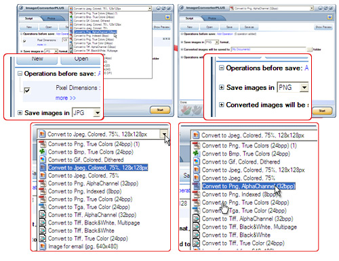Image resolution: width=339 pixels, height=261 pixels.
Task: Click the Tga True Color icon in lower-left list
Action: [43, 207]
